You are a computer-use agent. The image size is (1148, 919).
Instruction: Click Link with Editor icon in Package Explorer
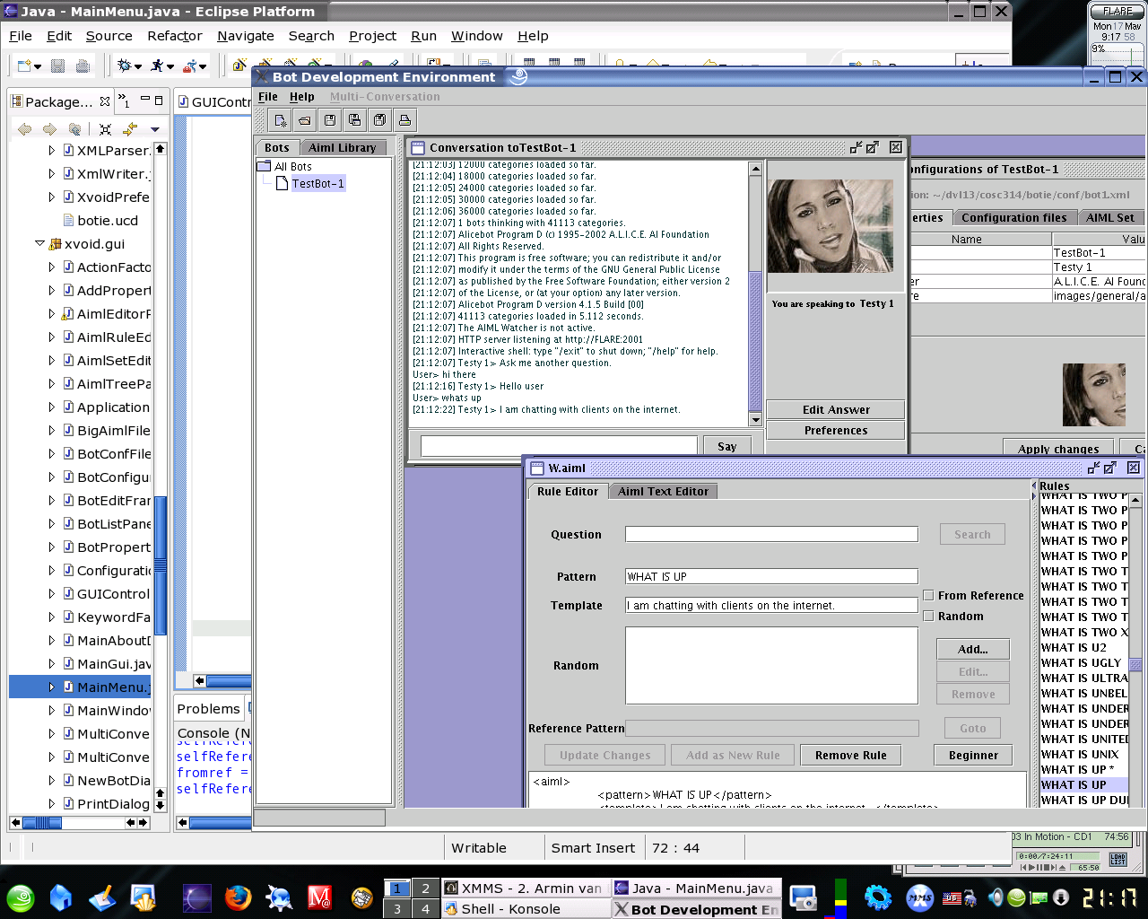[130, 129]
